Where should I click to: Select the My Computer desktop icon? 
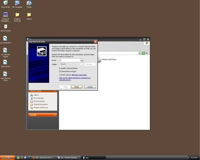tap(17, 4)
